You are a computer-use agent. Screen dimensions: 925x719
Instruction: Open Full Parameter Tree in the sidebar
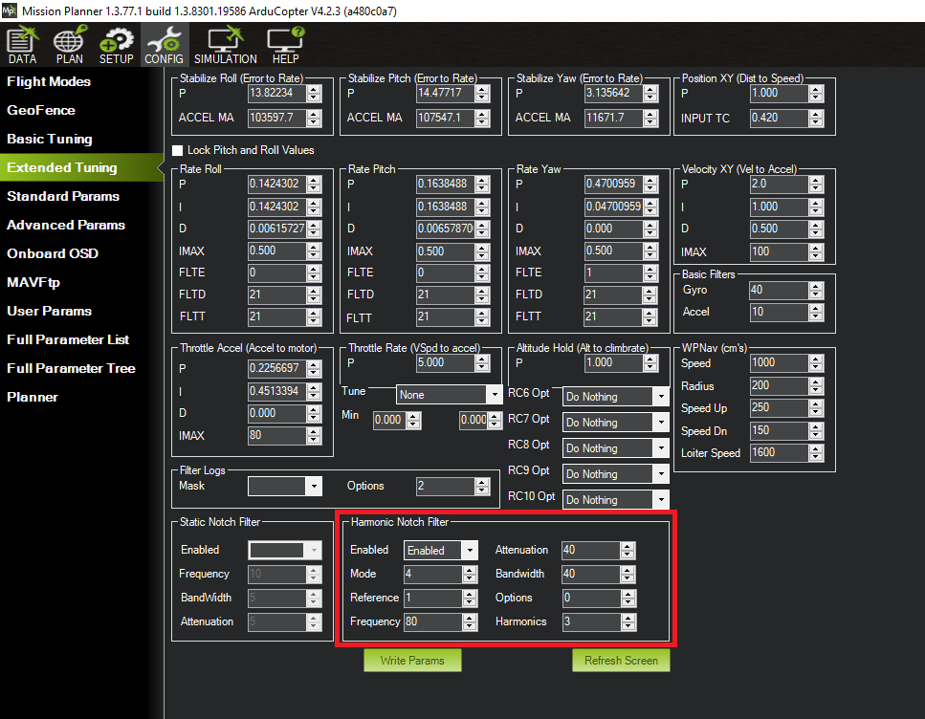tap(72, 369)
